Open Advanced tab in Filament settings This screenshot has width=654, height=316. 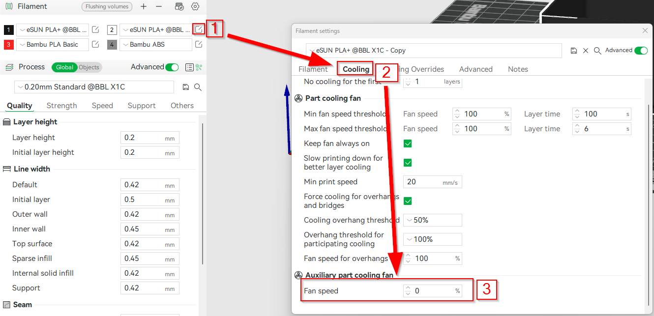point(476,69)
